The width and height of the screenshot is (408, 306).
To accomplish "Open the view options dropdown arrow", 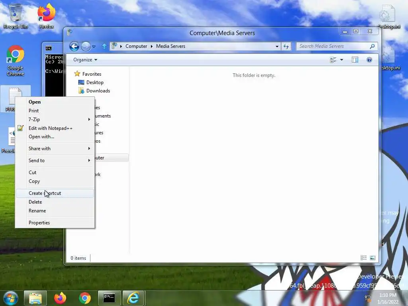I will pyautogui.click(x=341, y=60).
